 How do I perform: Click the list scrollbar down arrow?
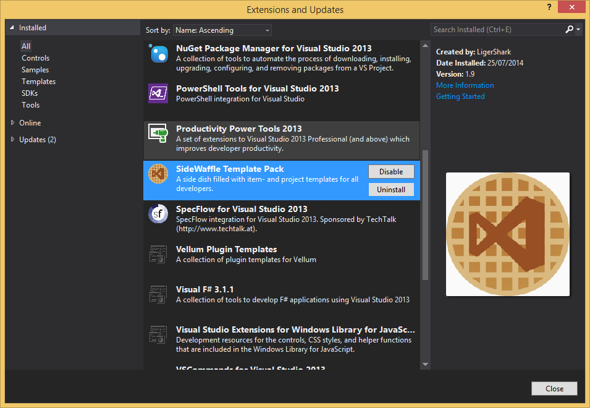point(425,364)
